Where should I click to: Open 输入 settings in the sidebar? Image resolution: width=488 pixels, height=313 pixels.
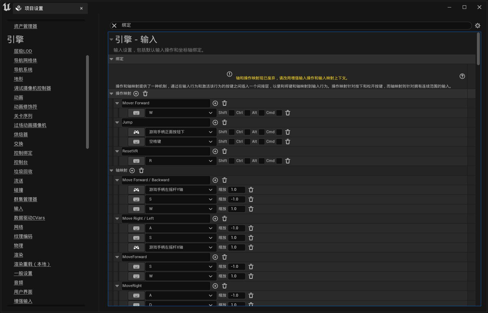19,209
